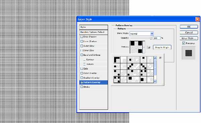Choose the selected bottom-left pattern swatch
201x123 pixels.
click(x=117, y=80)
